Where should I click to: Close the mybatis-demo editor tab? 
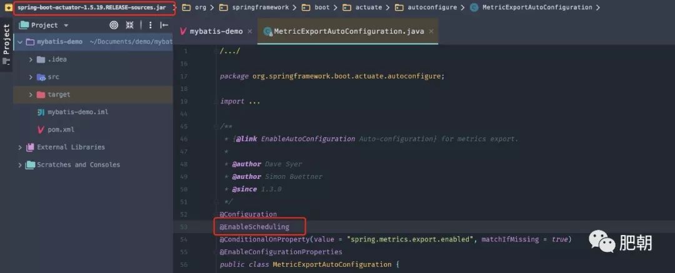click(x=249, y=31)
